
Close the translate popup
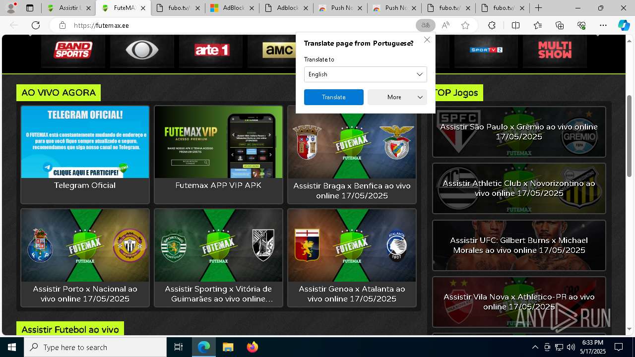[427, 40]
